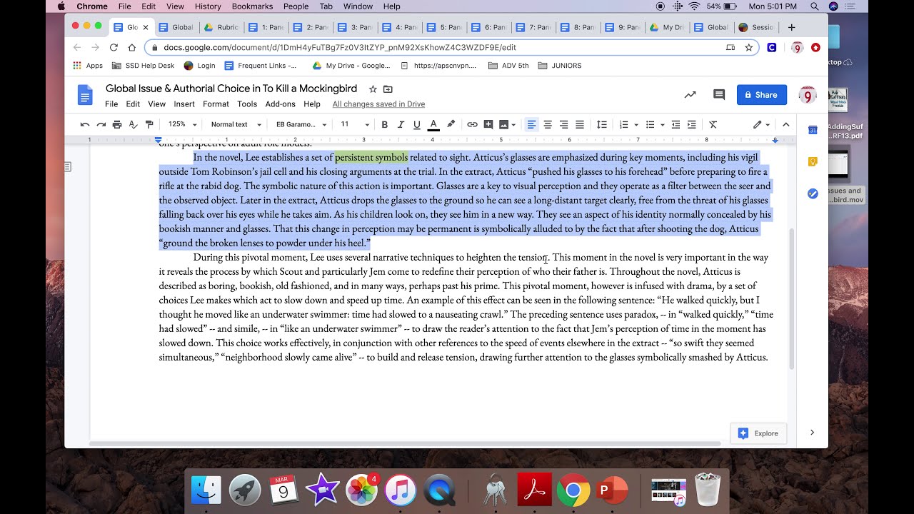Click the Undo icon in Docs toolbar

tap(85, 124)
